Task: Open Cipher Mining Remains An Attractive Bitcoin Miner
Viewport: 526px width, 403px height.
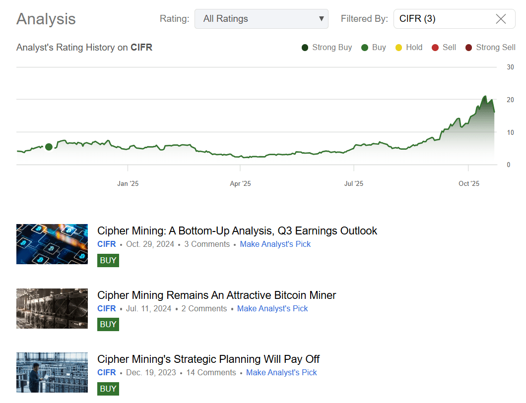Action: (216, 295)
